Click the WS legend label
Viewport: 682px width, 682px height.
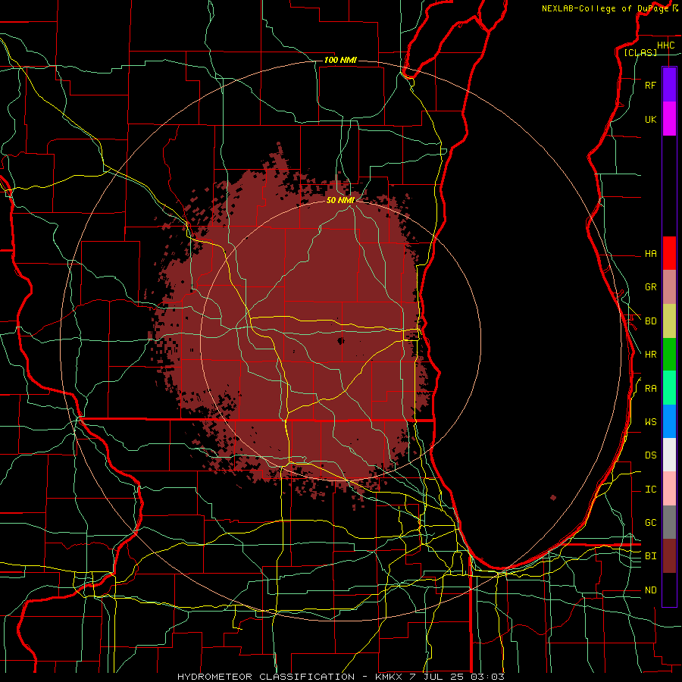click(650, 422)
